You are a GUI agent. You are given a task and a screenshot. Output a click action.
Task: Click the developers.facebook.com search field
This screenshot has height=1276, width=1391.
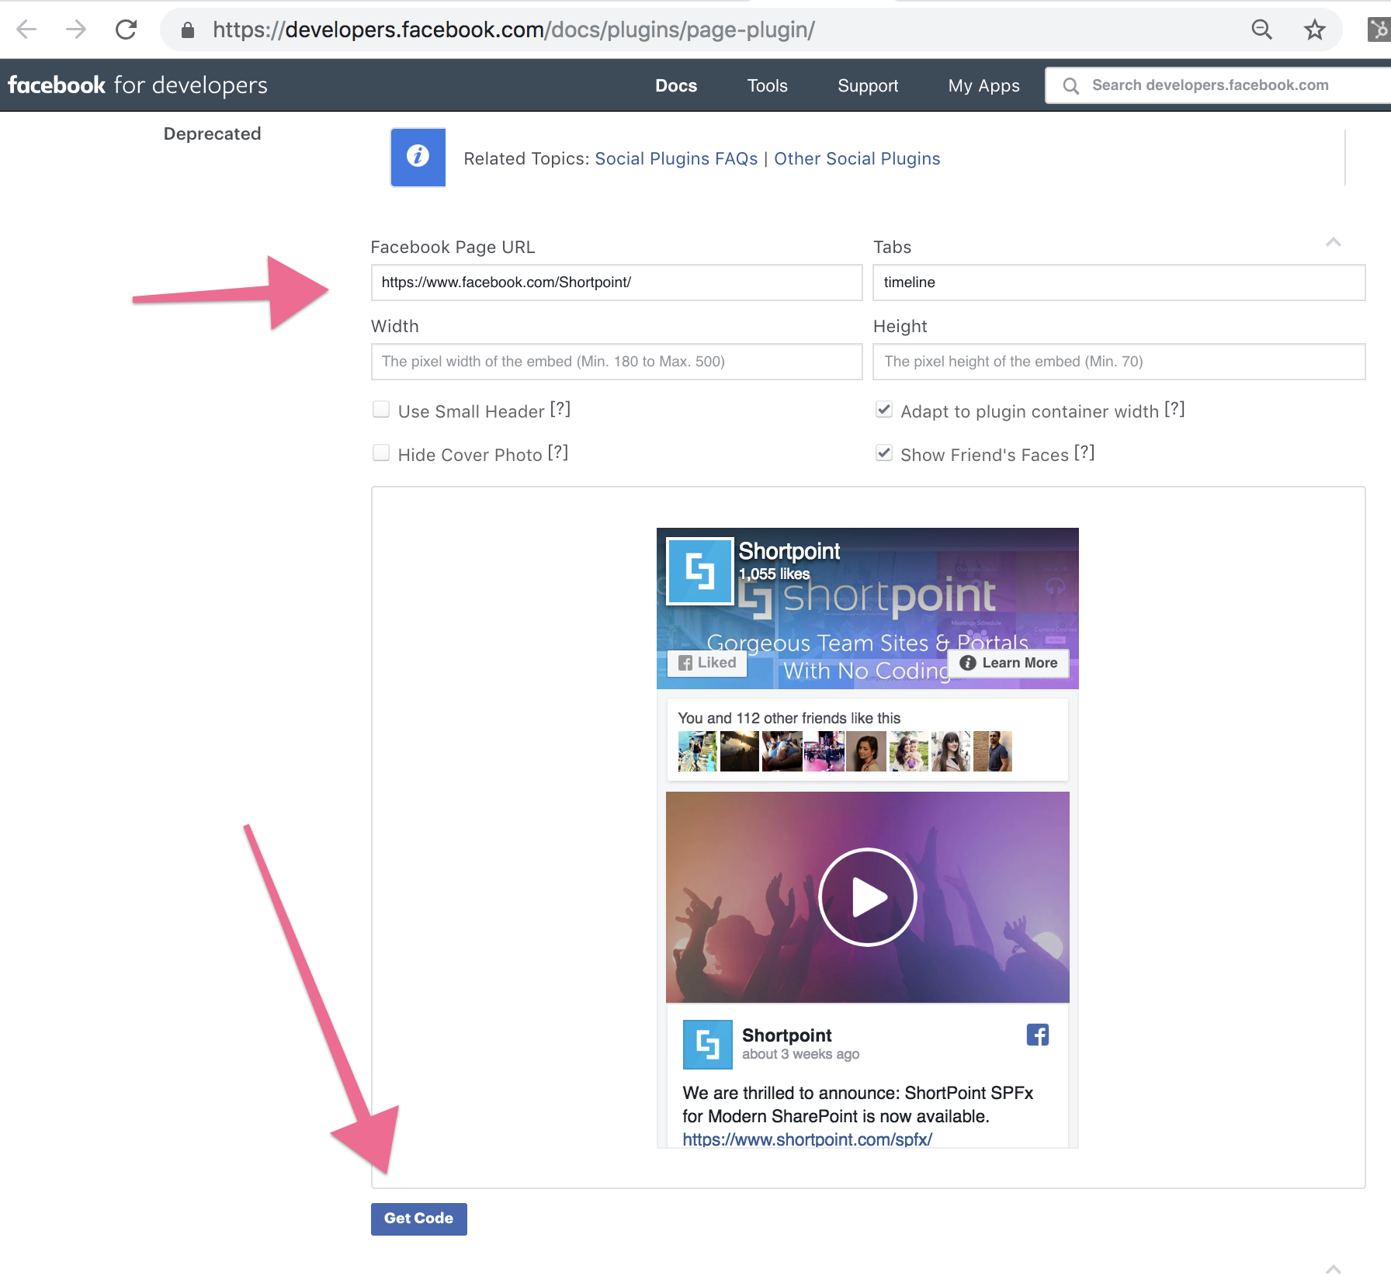(1218, 85)
